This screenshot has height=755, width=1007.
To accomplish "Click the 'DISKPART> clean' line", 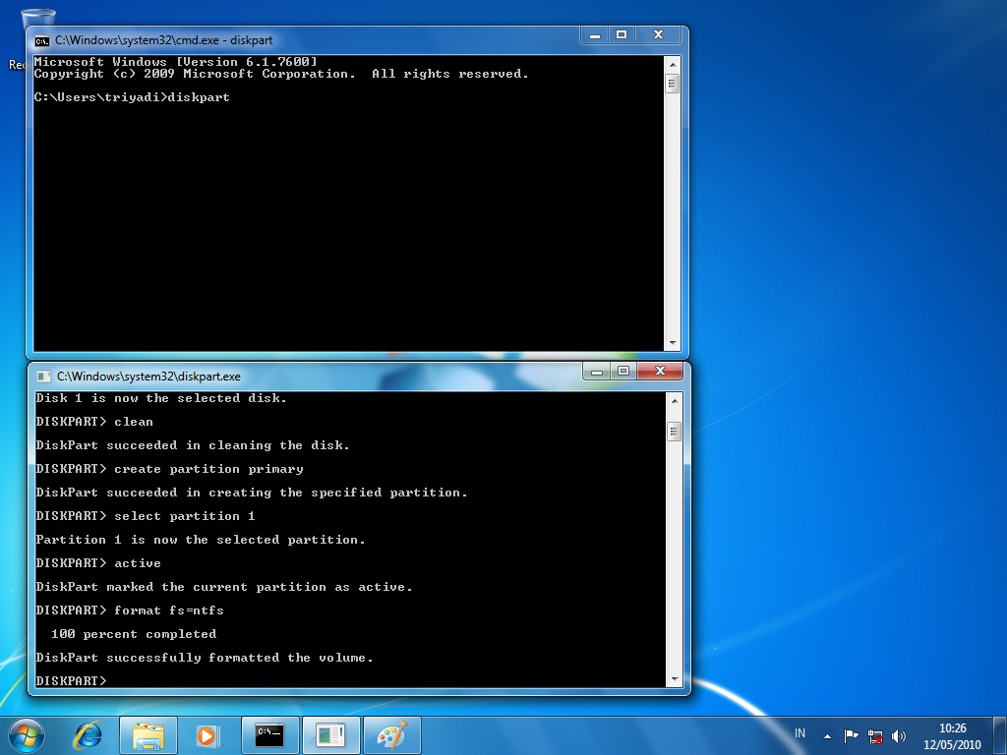I will (94, 422).
